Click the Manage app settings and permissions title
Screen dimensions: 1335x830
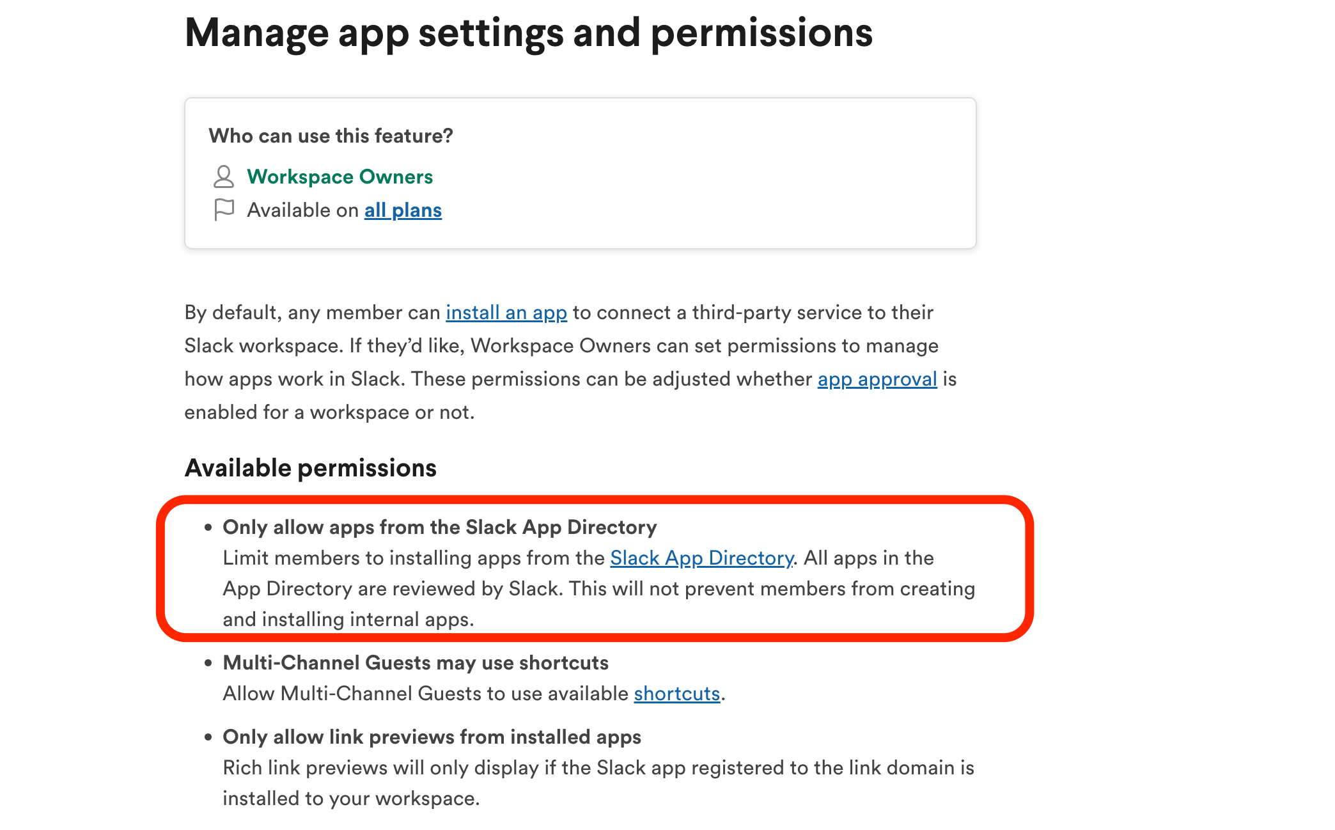click(x=529, y=33)
